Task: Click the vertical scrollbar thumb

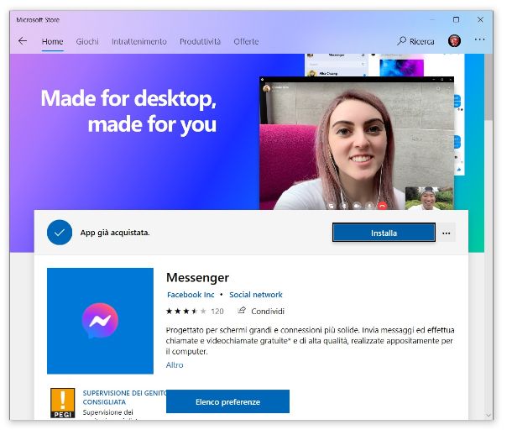Action: [x=488, y=86]
